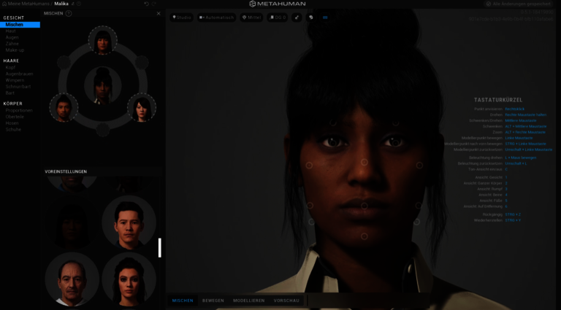
Task: Click the help icon next to Malika
Action: tap(79, 4)
